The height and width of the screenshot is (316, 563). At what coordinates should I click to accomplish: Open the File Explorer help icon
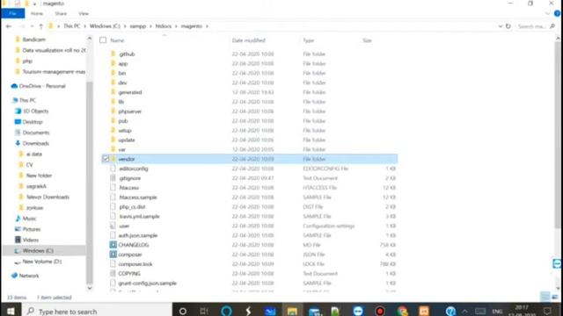coord(557,14)
